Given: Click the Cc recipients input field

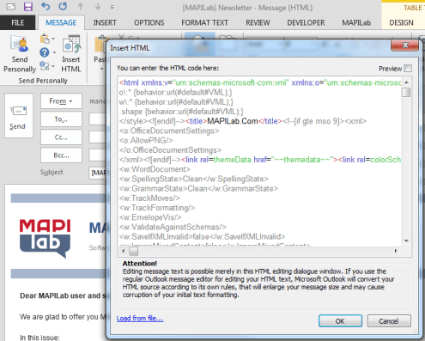Looking at the screenshot, I should pos(98,137).
